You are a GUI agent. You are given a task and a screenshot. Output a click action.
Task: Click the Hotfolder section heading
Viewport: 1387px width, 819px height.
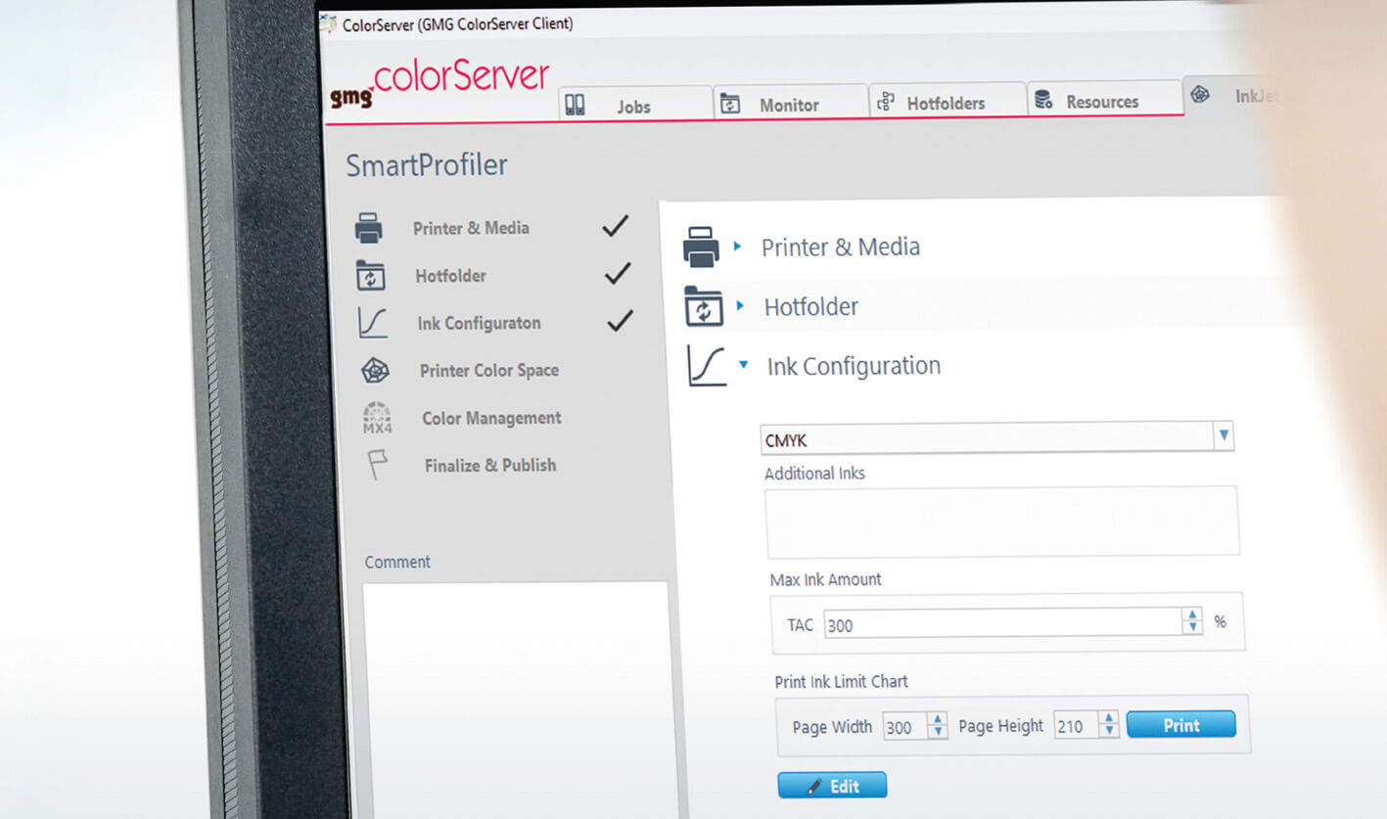point(811,306)
